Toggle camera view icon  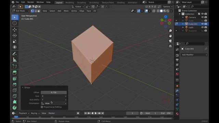point(170,41)
